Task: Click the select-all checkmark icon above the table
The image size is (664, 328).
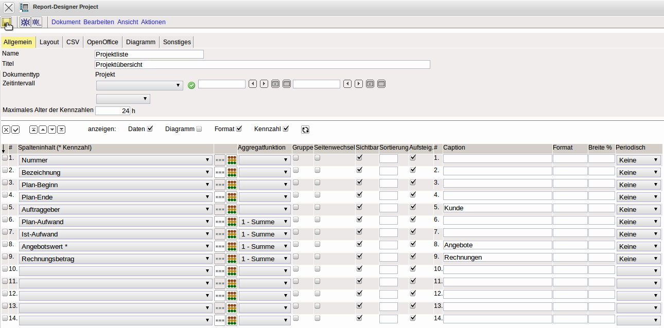Action: pos(15,130)
